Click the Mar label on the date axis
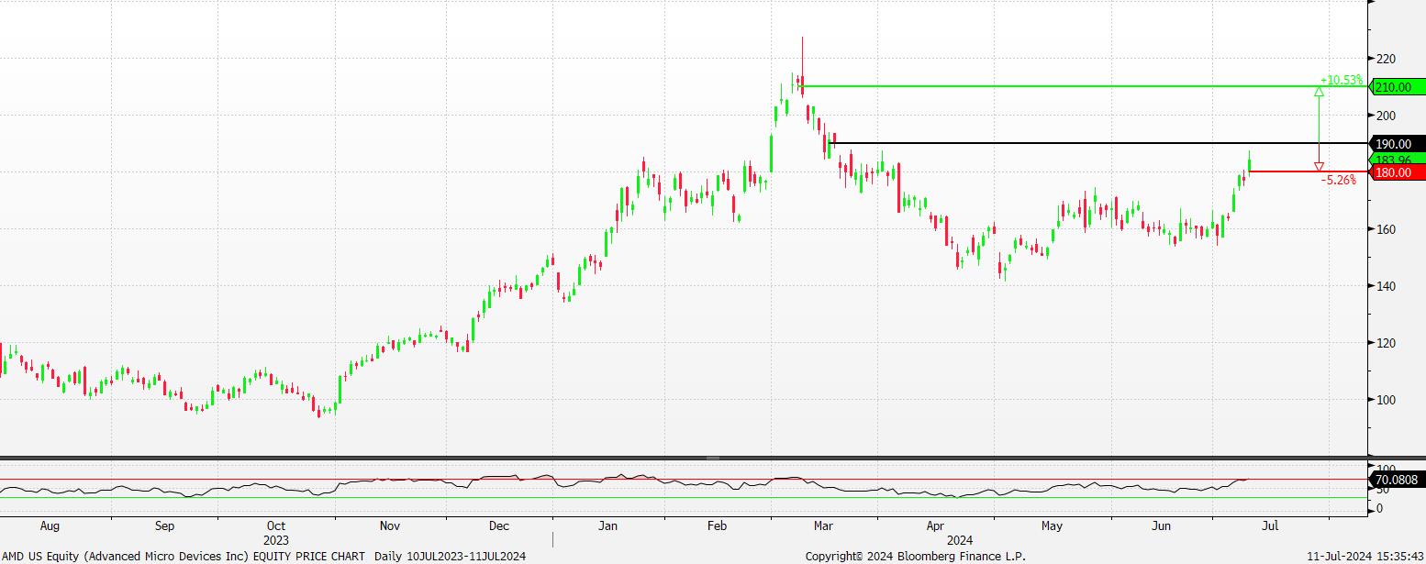 [824, 526]
